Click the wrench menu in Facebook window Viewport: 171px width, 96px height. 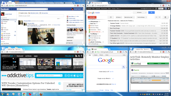tap(83, 5)
